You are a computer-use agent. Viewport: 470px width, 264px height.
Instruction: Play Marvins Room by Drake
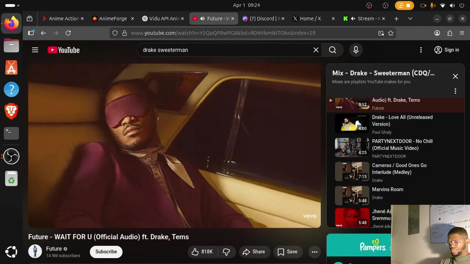[395, 193]
